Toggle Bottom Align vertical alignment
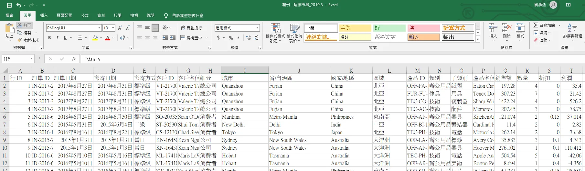585x171 pixels. (x=155, y=28)
